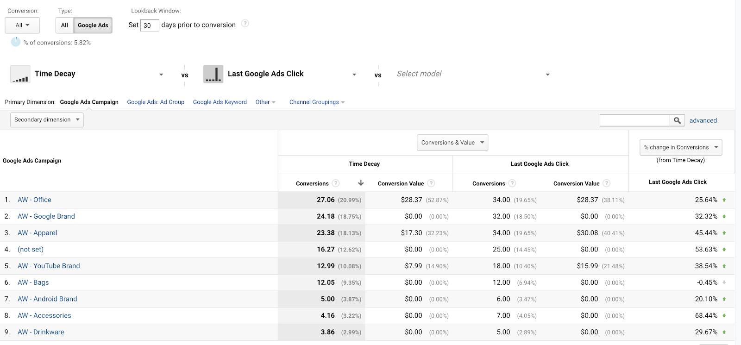This screenshot has height=345, width=741.
Task: Click the Google Ads Campaign column header
Action: (x=32, y=161)
